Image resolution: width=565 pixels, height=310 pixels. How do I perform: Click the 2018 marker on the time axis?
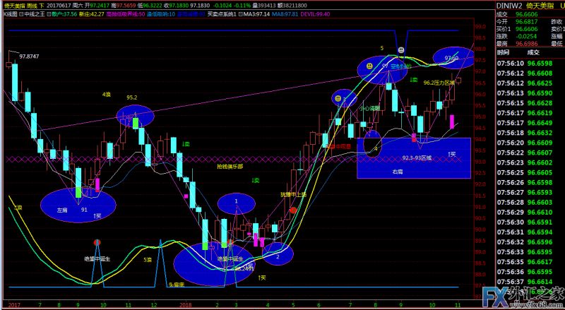click(186, 305)
